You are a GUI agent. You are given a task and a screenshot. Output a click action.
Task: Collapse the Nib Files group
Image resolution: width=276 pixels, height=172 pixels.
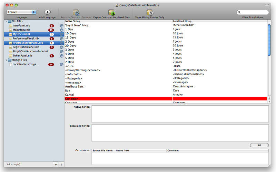[x=6, y=21]
